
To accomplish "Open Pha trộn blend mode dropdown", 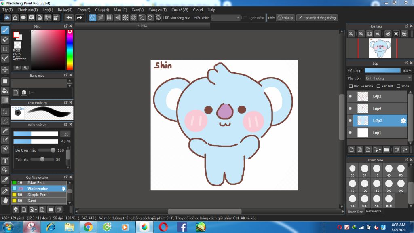I will [389, 78].
